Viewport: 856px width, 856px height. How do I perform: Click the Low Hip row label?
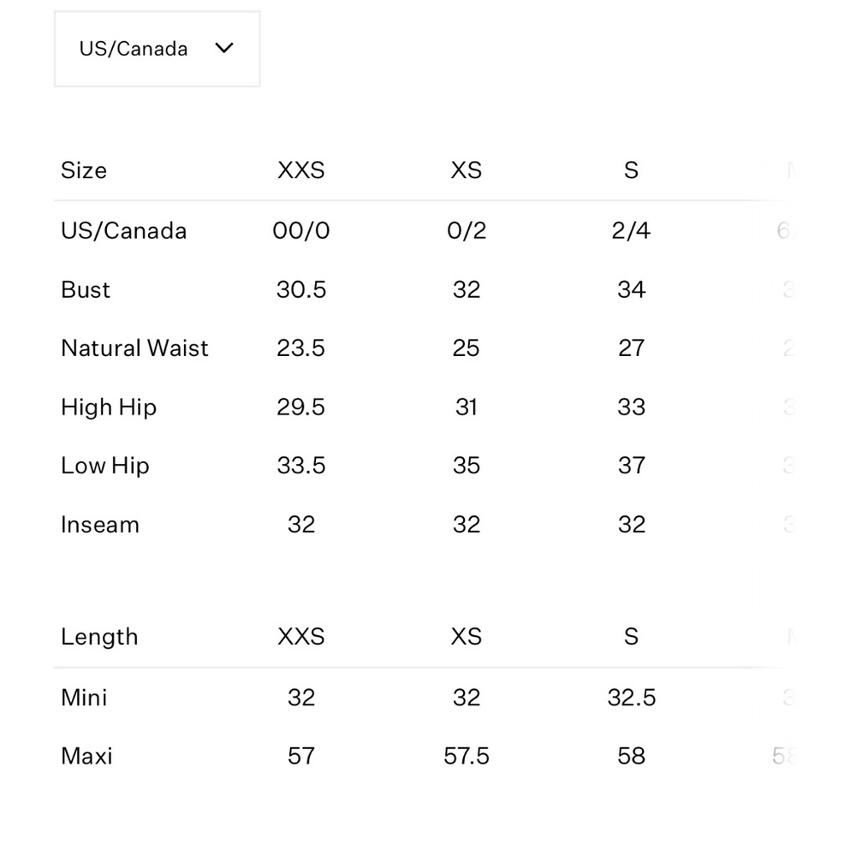tap(105, 466)
